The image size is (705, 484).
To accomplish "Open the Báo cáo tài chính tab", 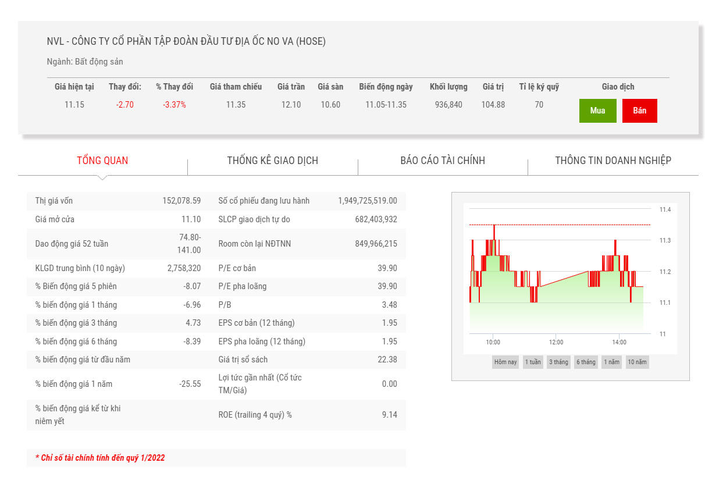I will tap(443, 161).
